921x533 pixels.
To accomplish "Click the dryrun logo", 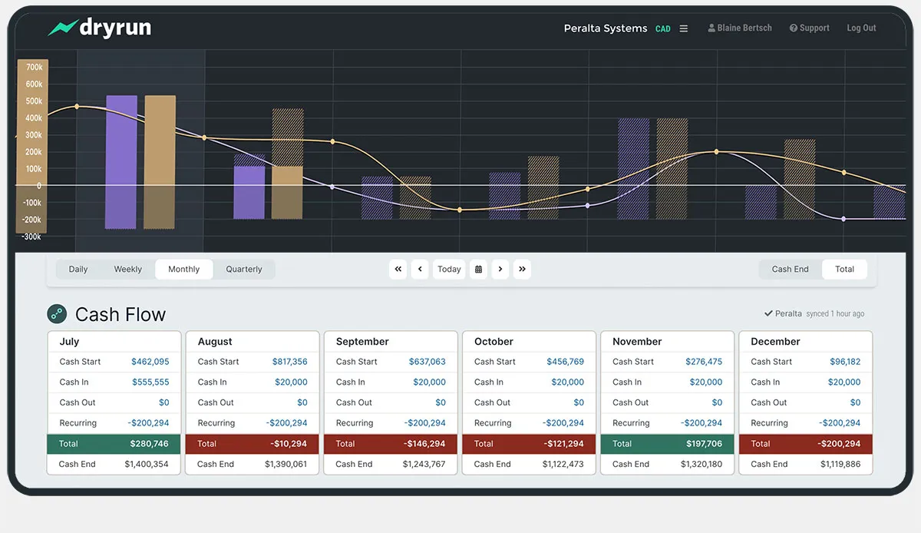I will 99,28.
